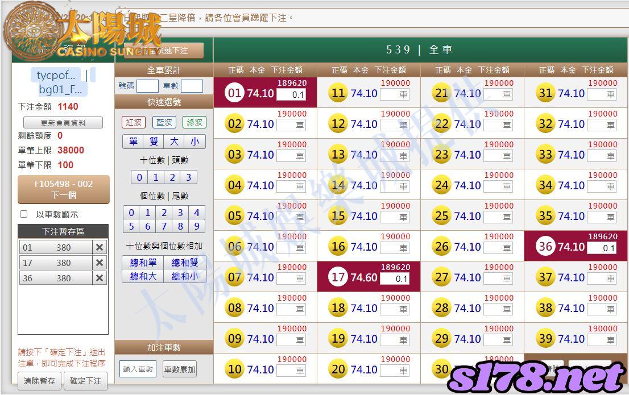Pick units digit 9 under 個位數
The height and width of the screenshot is (395, 629).
[197, 226]
